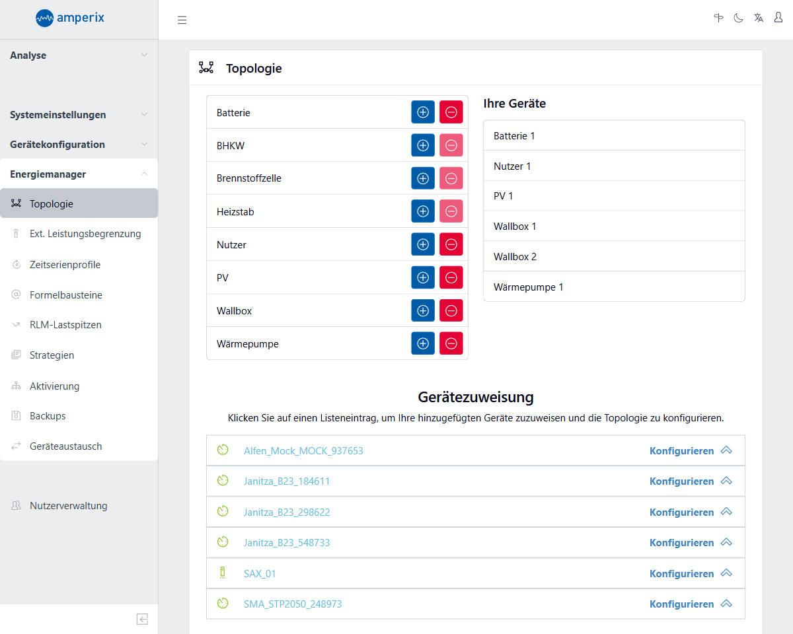The image size is (793, 634).
Task: Remove a PV device with minus
Action: [451, 277]
